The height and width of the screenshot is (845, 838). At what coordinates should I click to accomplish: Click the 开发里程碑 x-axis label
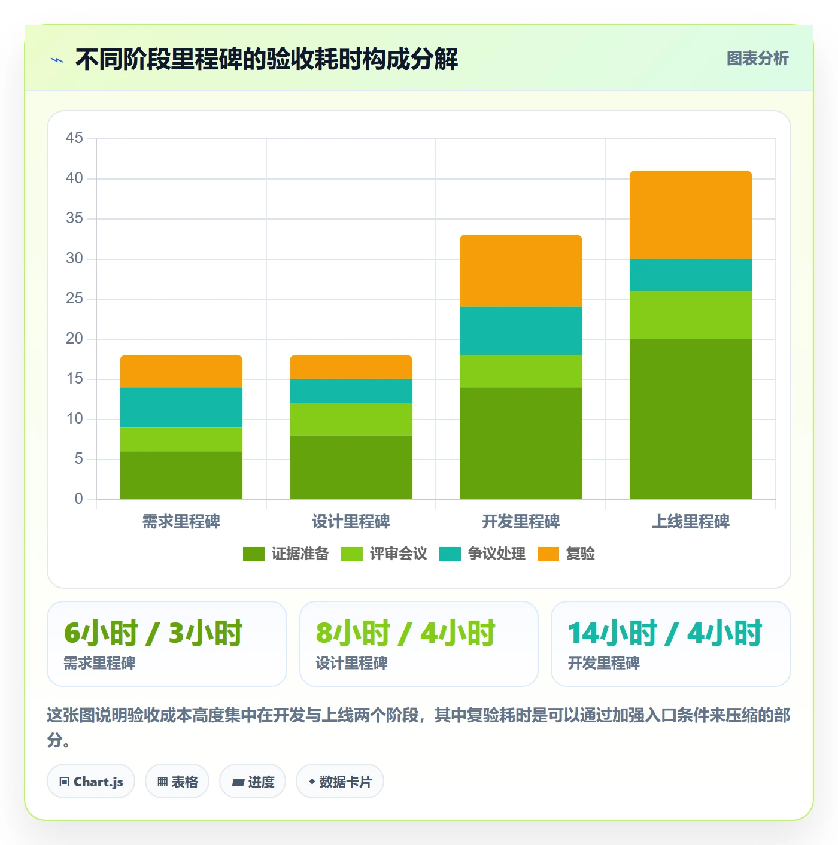[x=521, y=522]
